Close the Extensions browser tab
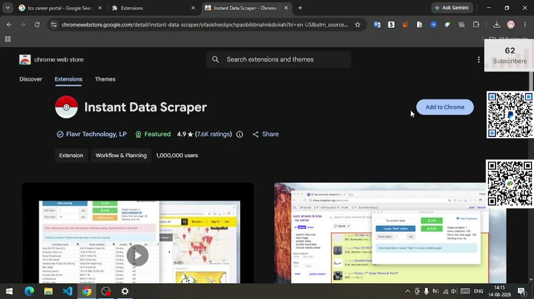The width and height of the screenshot is (534, 299). tap(193, 8)
